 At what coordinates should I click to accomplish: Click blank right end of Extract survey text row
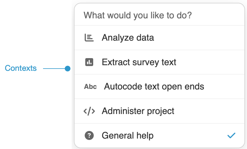(x=215, y=62)
